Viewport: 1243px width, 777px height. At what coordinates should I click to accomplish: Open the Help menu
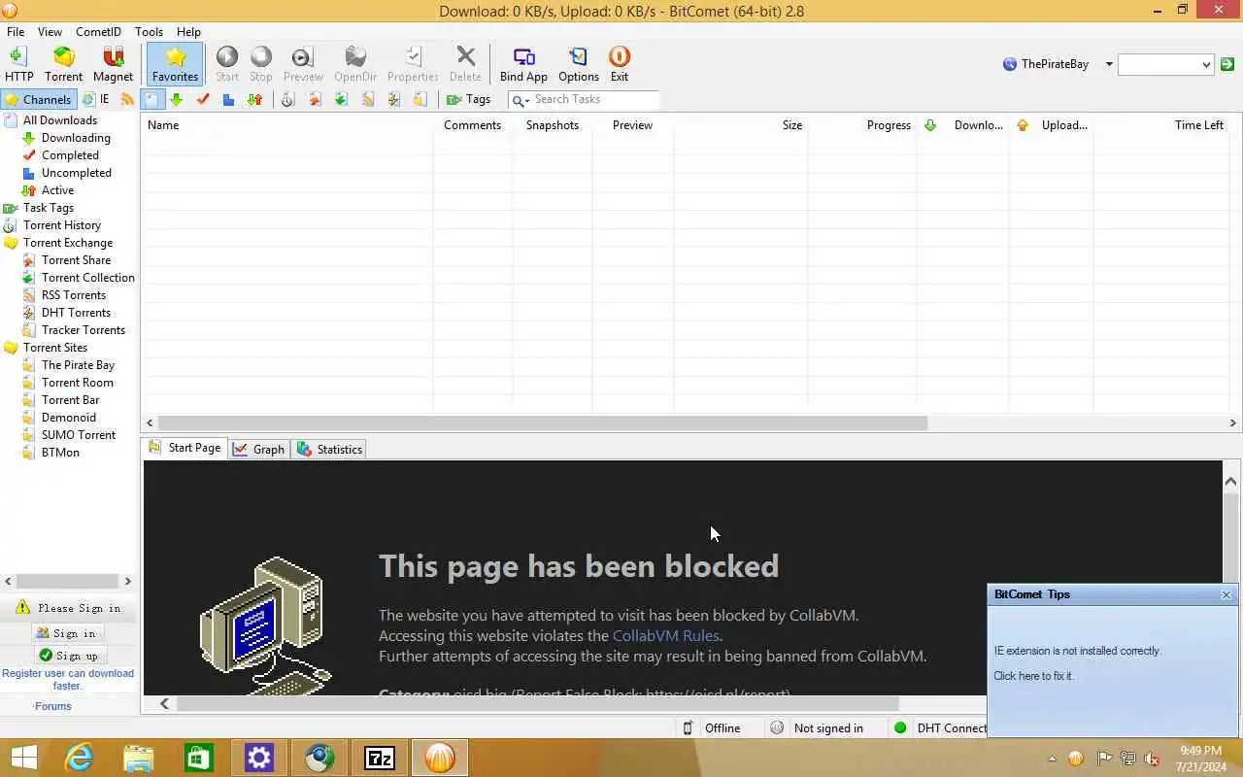188,31
